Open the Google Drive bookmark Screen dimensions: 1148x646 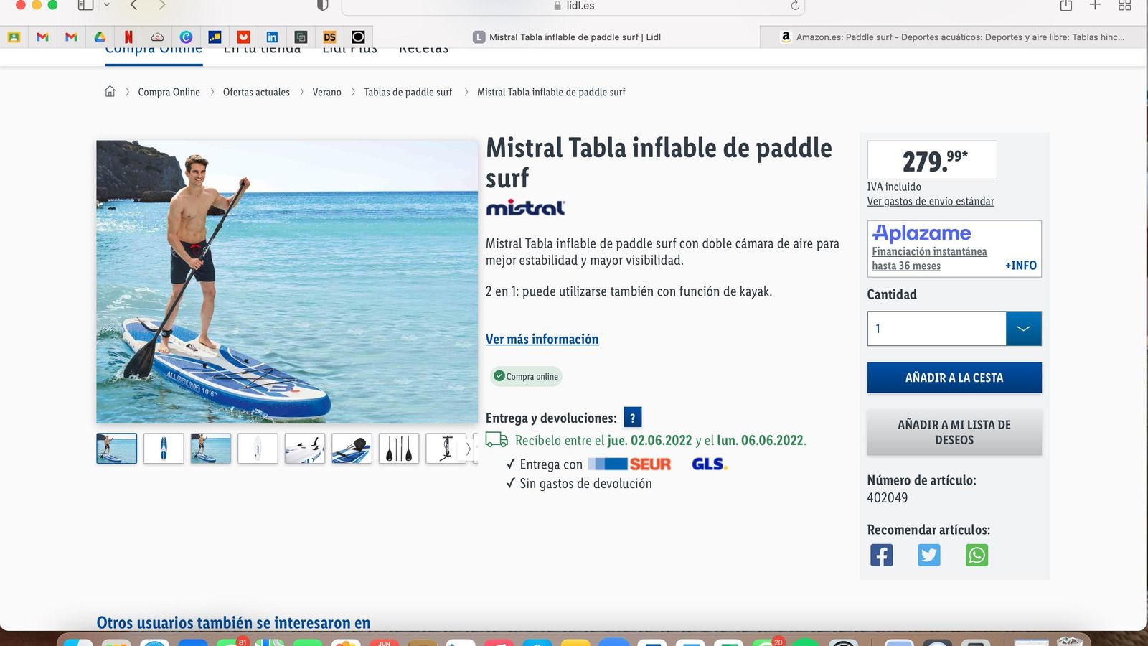pyautogui.click(x=100, y=37)
